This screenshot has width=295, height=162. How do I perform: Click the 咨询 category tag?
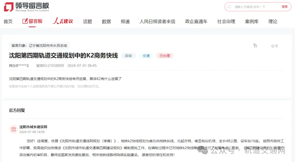point(128,56)
